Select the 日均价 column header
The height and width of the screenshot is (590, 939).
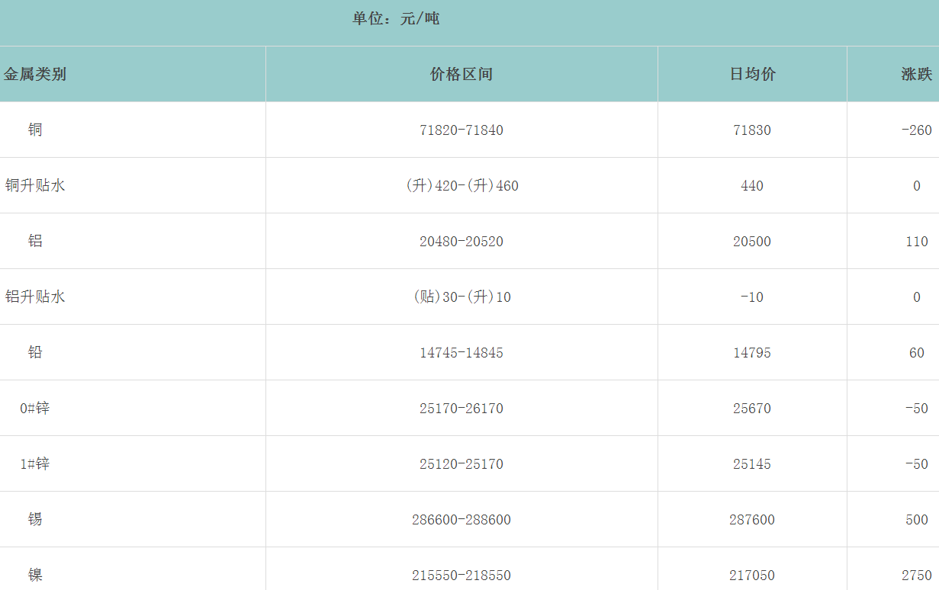[x=752, y=74]
